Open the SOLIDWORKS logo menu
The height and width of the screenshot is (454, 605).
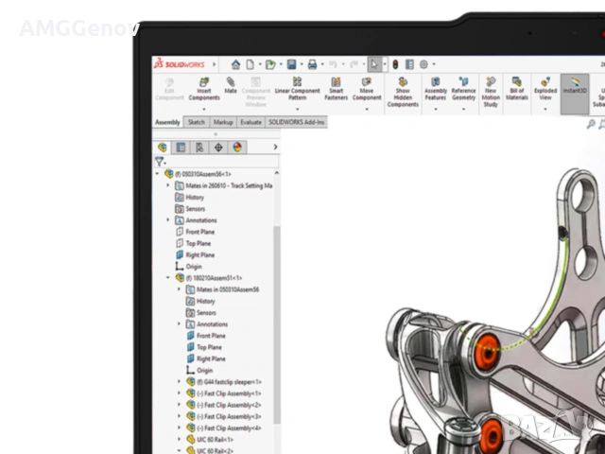point(180,64)
